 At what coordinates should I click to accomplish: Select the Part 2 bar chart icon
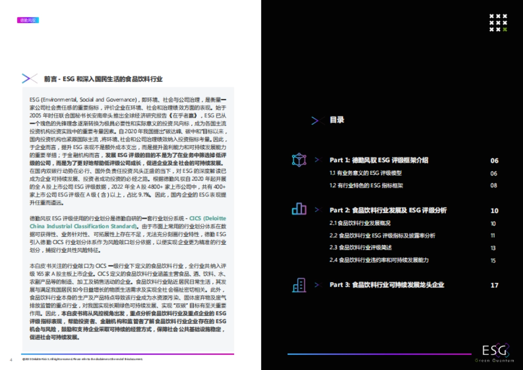point(298,210)
